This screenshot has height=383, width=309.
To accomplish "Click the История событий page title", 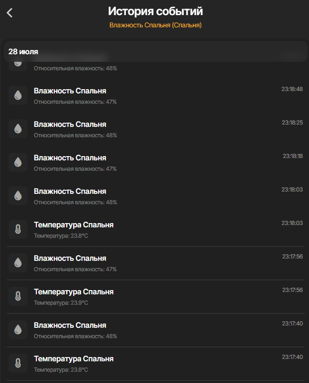I will (155, 11).
